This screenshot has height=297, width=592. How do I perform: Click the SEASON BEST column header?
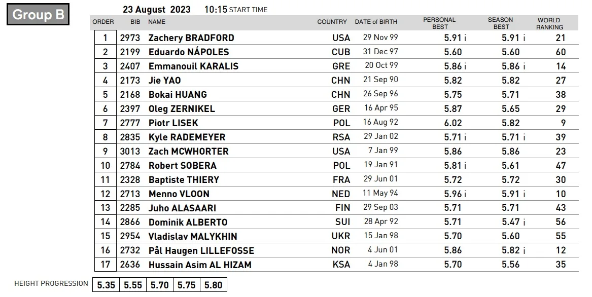pos(501,23)
